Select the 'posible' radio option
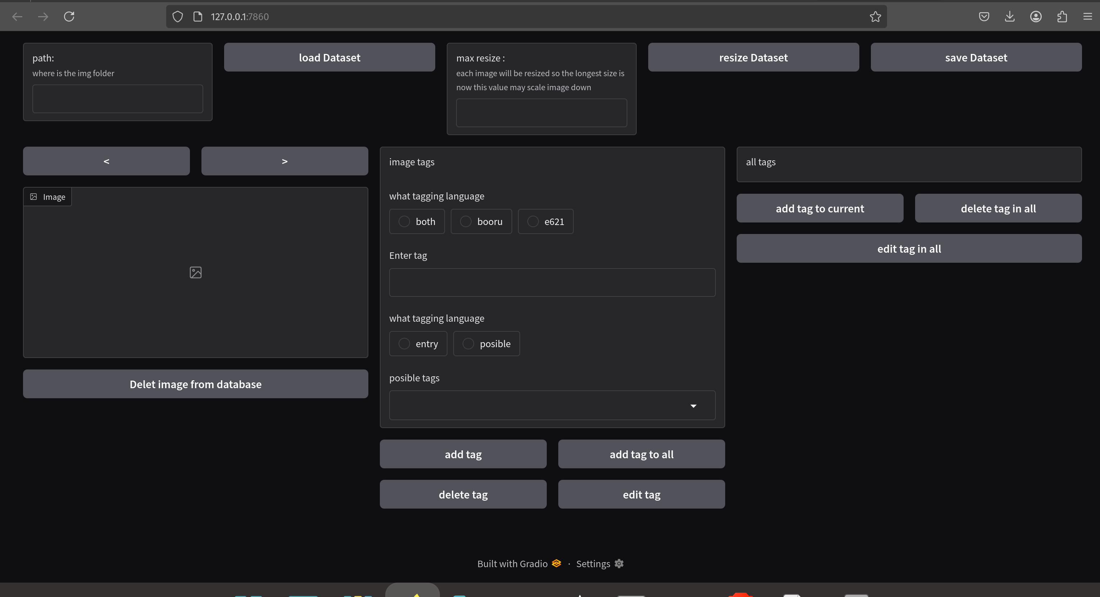The height and width of the screenshot is (597, 1100). (x=468, y=344)
